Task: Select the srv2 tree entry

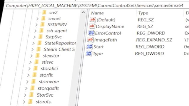Action: (x=53, y=13)
